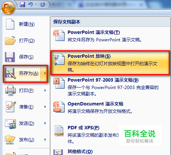171x155 pixels.
Task: Expand the Undo history dropdown arrow
Action: (36, 4)
